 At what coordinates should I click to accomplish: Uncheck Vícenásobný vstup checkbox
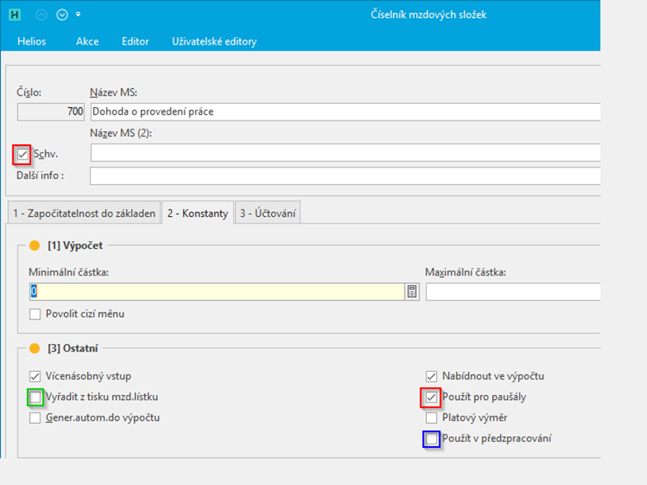click(35, 376)
